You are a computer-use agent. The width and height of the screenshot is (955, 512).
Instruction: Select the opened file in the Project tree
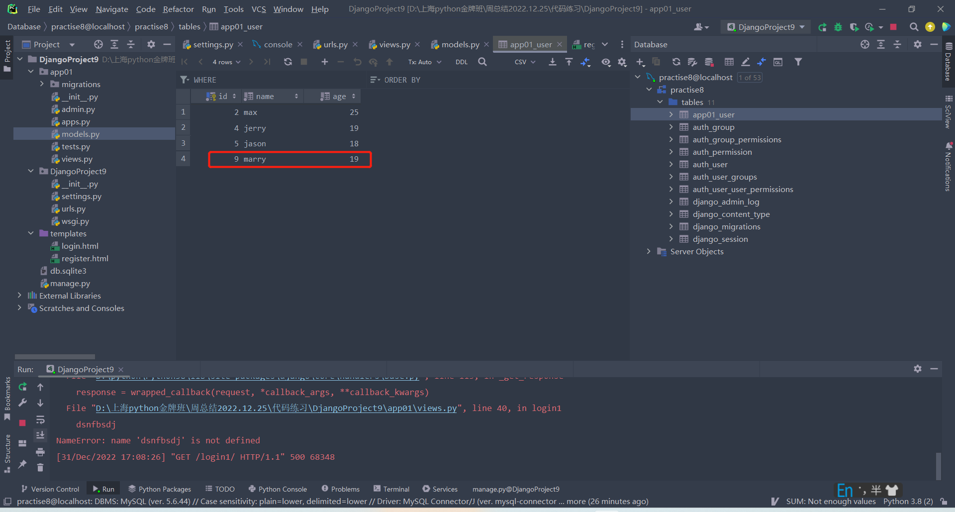pos(98,44)
